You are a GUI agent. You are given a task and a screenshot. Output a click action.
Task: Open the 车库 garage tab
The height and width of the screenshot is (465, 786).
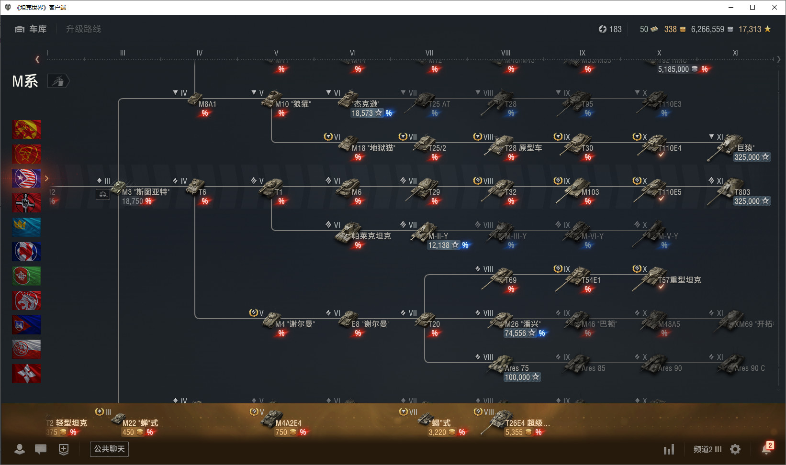pyautogui.click(x=31, y=29)
